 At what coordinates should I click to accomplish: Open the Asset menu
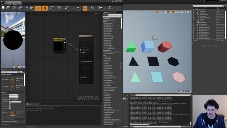(10, 5)
